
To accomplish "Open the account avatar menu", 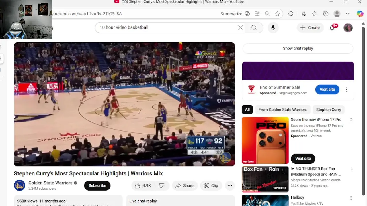I will pyautogui.click(x=348, y=28).
